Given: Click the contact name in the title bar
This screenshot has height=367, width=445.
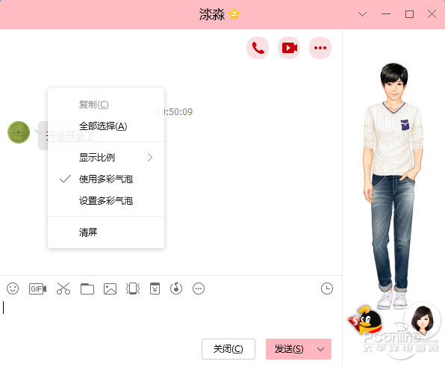Looking at the screenshot, I should point(212,14).
